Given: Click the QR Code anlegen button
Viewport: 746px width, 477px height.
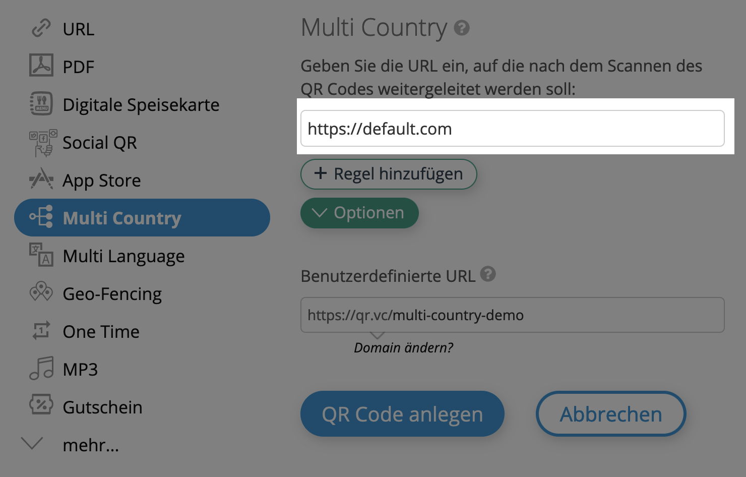Looking at the screenshot, I should tap(402, 413).
